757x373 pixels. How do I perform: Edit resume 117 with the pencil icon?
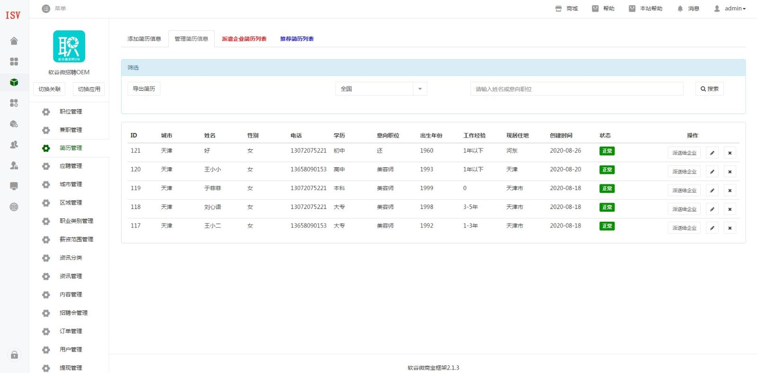click(712, 228)
